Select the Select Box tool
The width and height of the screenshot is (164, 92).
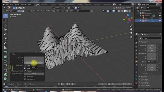(5, 16)
